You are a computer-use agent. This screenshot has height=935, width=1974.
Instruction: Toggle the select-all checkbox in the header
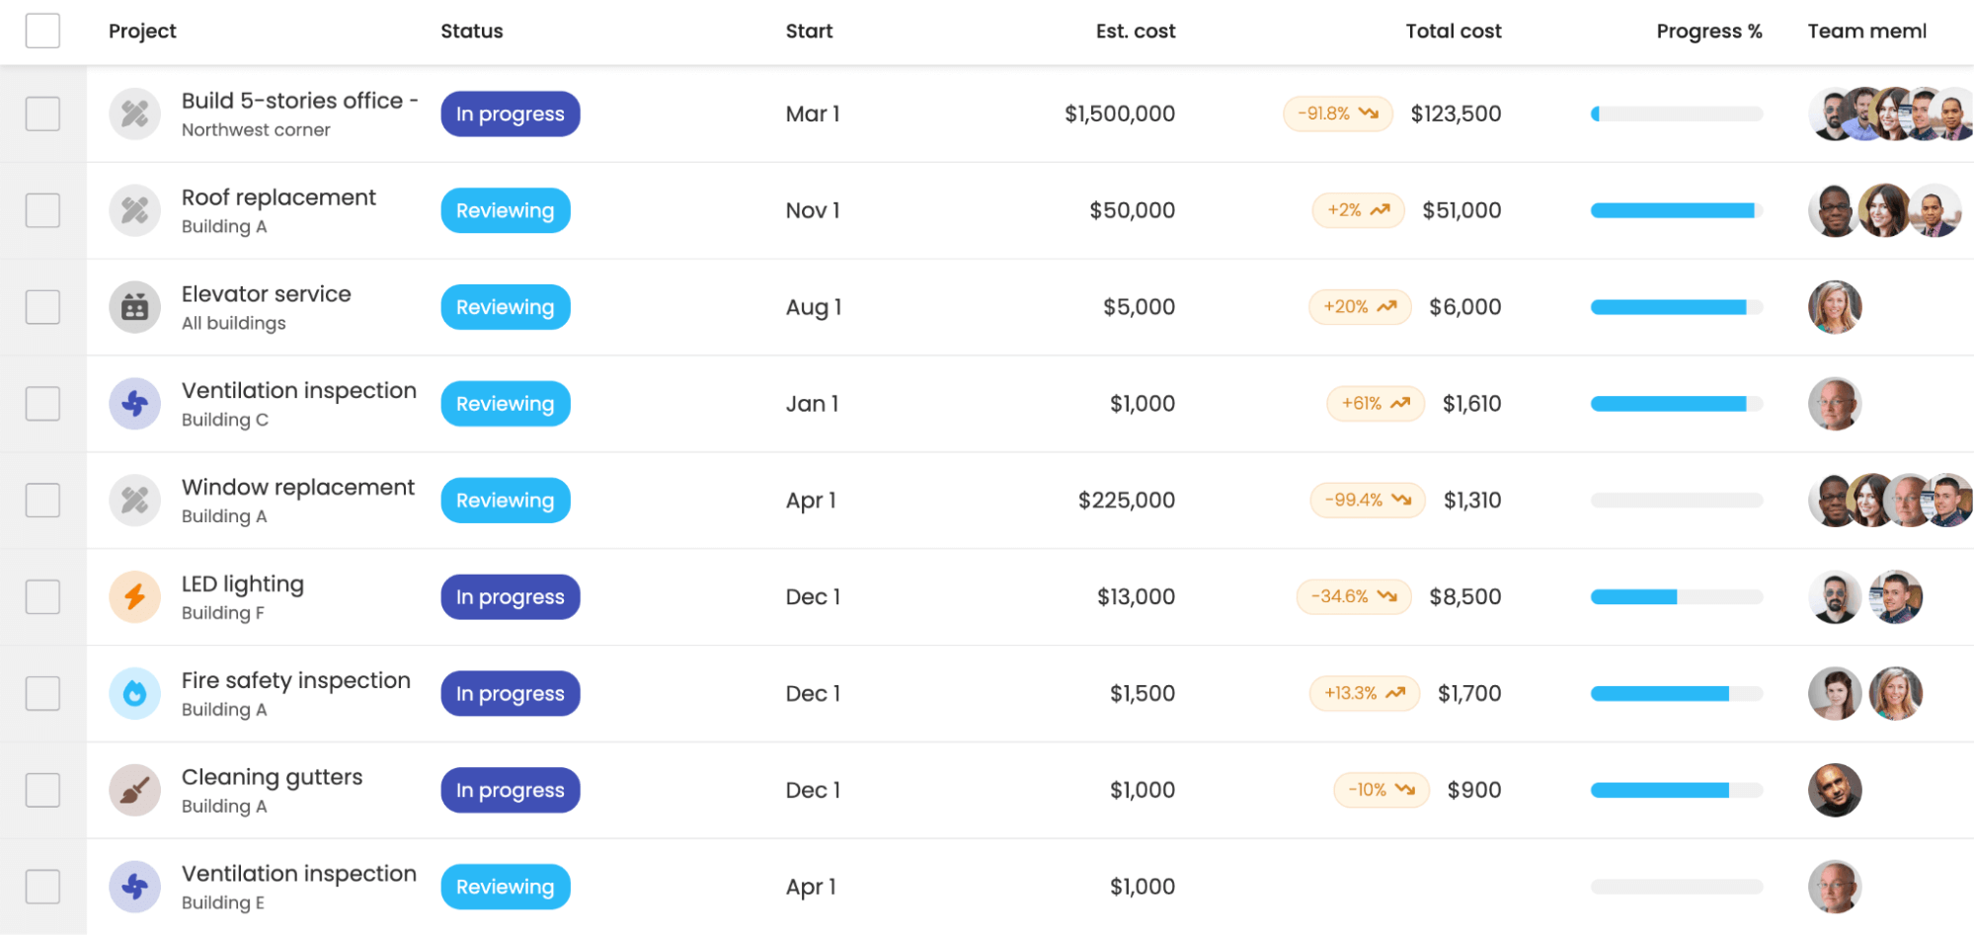click(x=42, y=31)
